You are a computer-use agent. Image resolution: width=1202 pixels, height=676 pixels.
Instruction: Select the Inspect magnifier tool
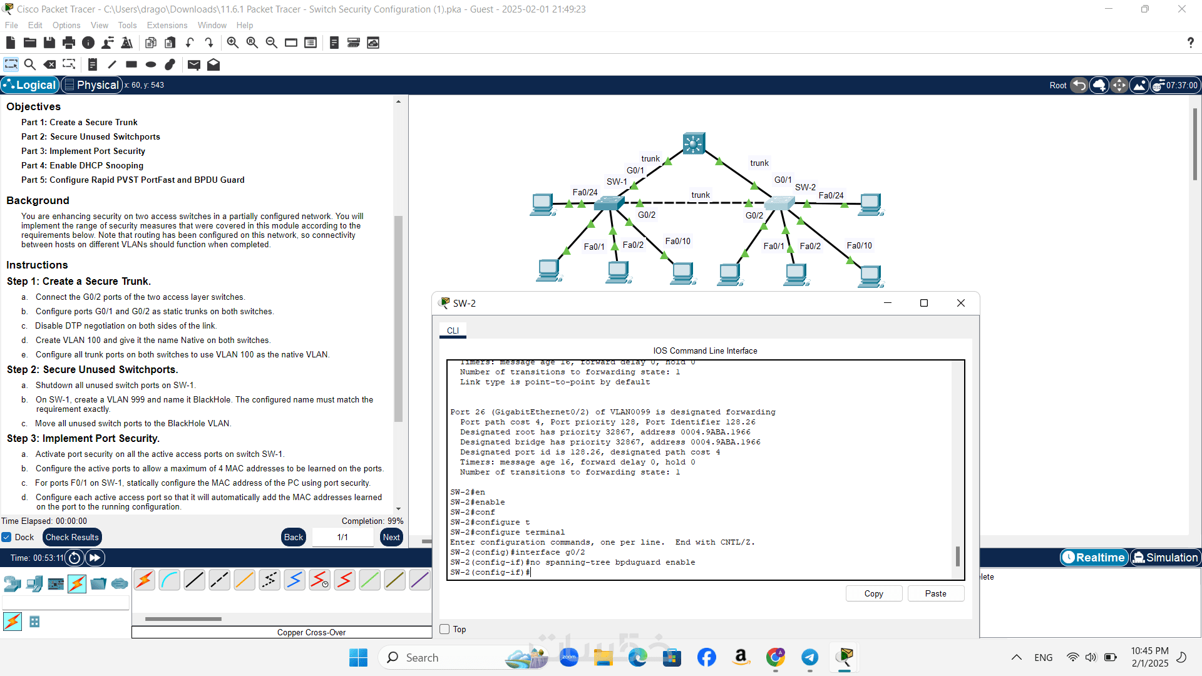[x=29, y=64]
